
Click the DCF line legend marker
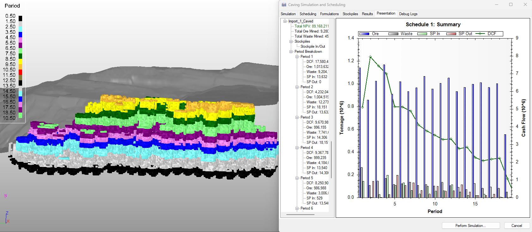click(x=480, y=34)
